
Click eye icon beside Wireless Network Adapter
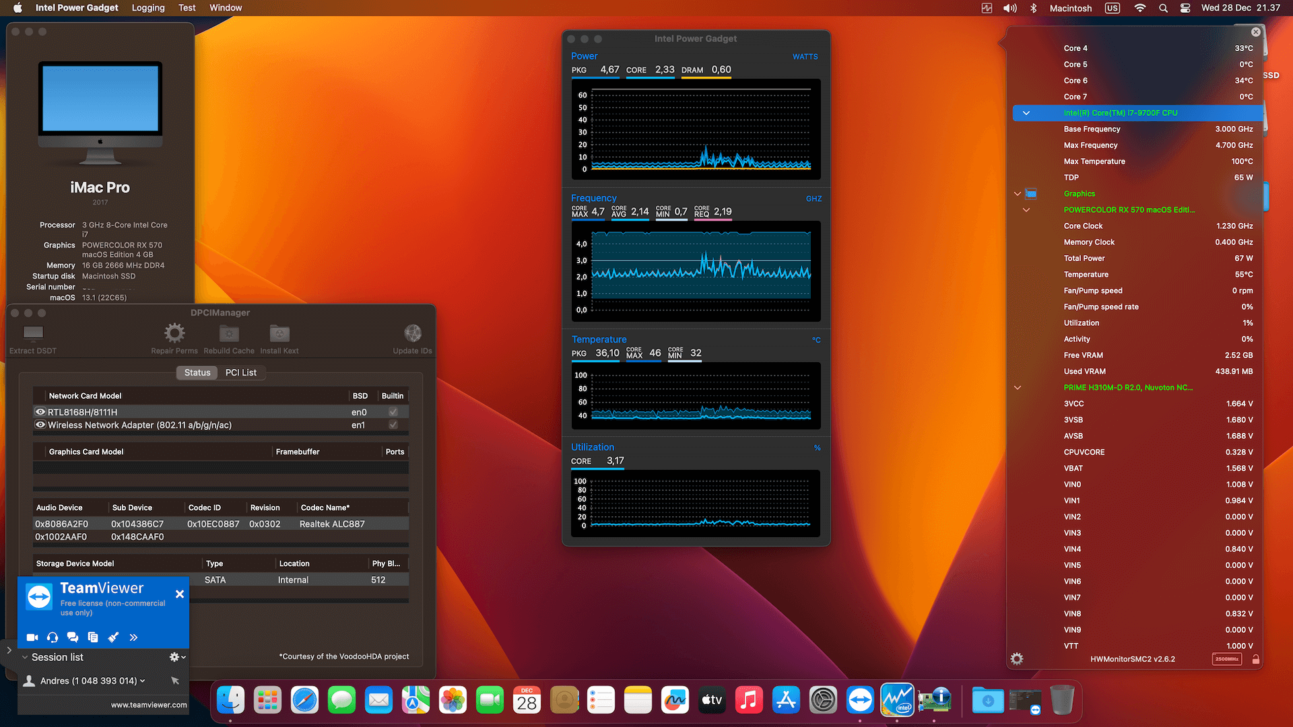[40, 425]
